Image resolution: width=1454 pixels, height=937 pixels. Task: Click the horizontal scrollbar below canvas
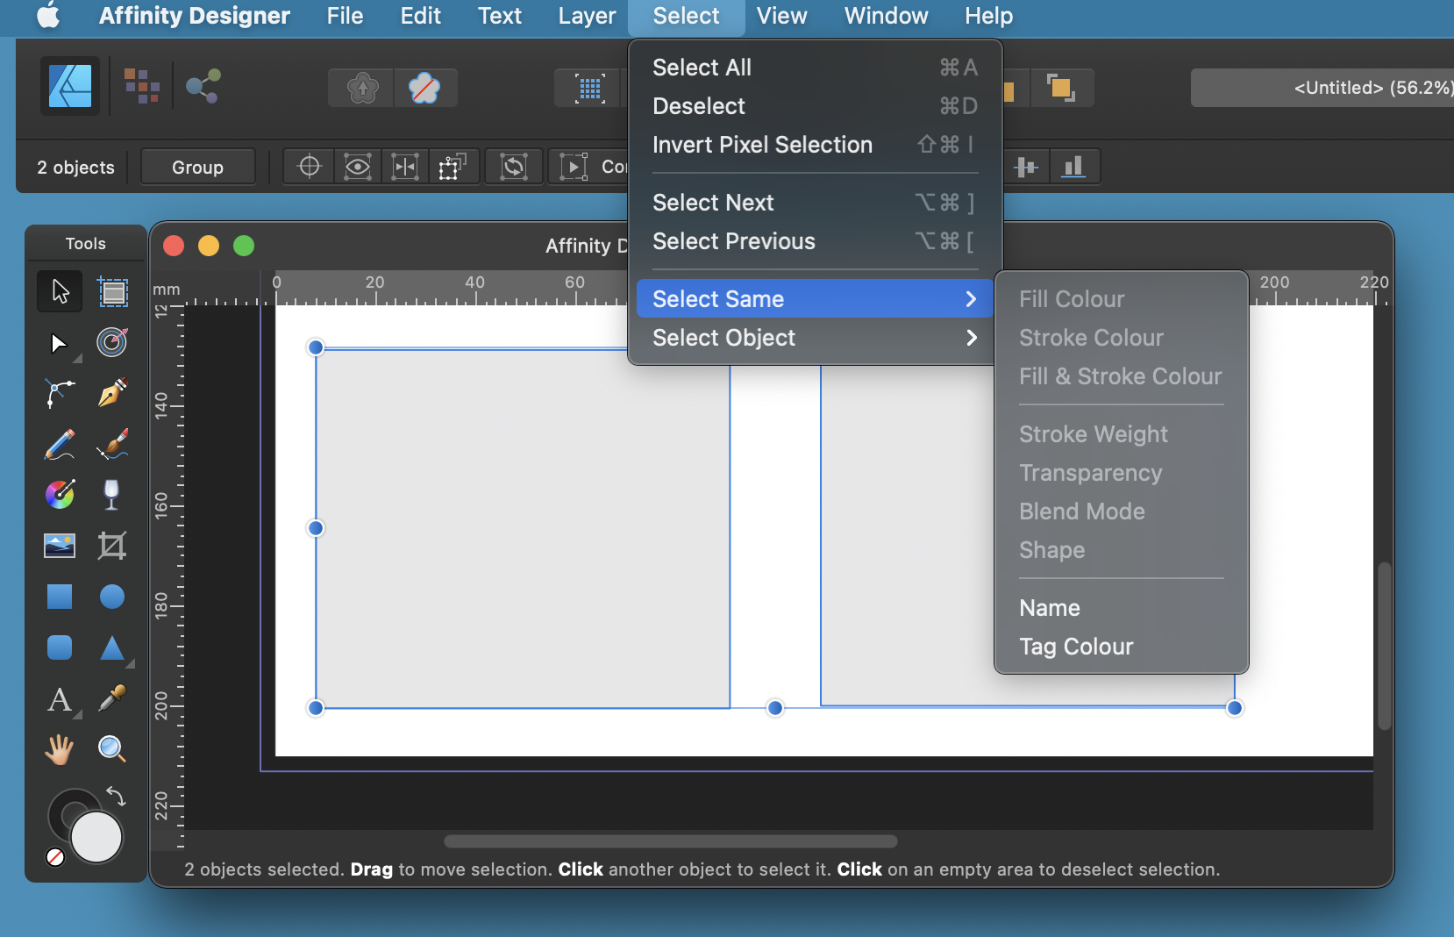point(670,841)
